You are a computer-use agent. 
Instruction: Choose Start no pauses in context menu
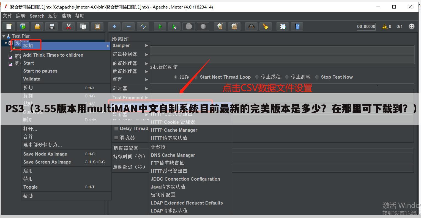(x=66, y=71)
